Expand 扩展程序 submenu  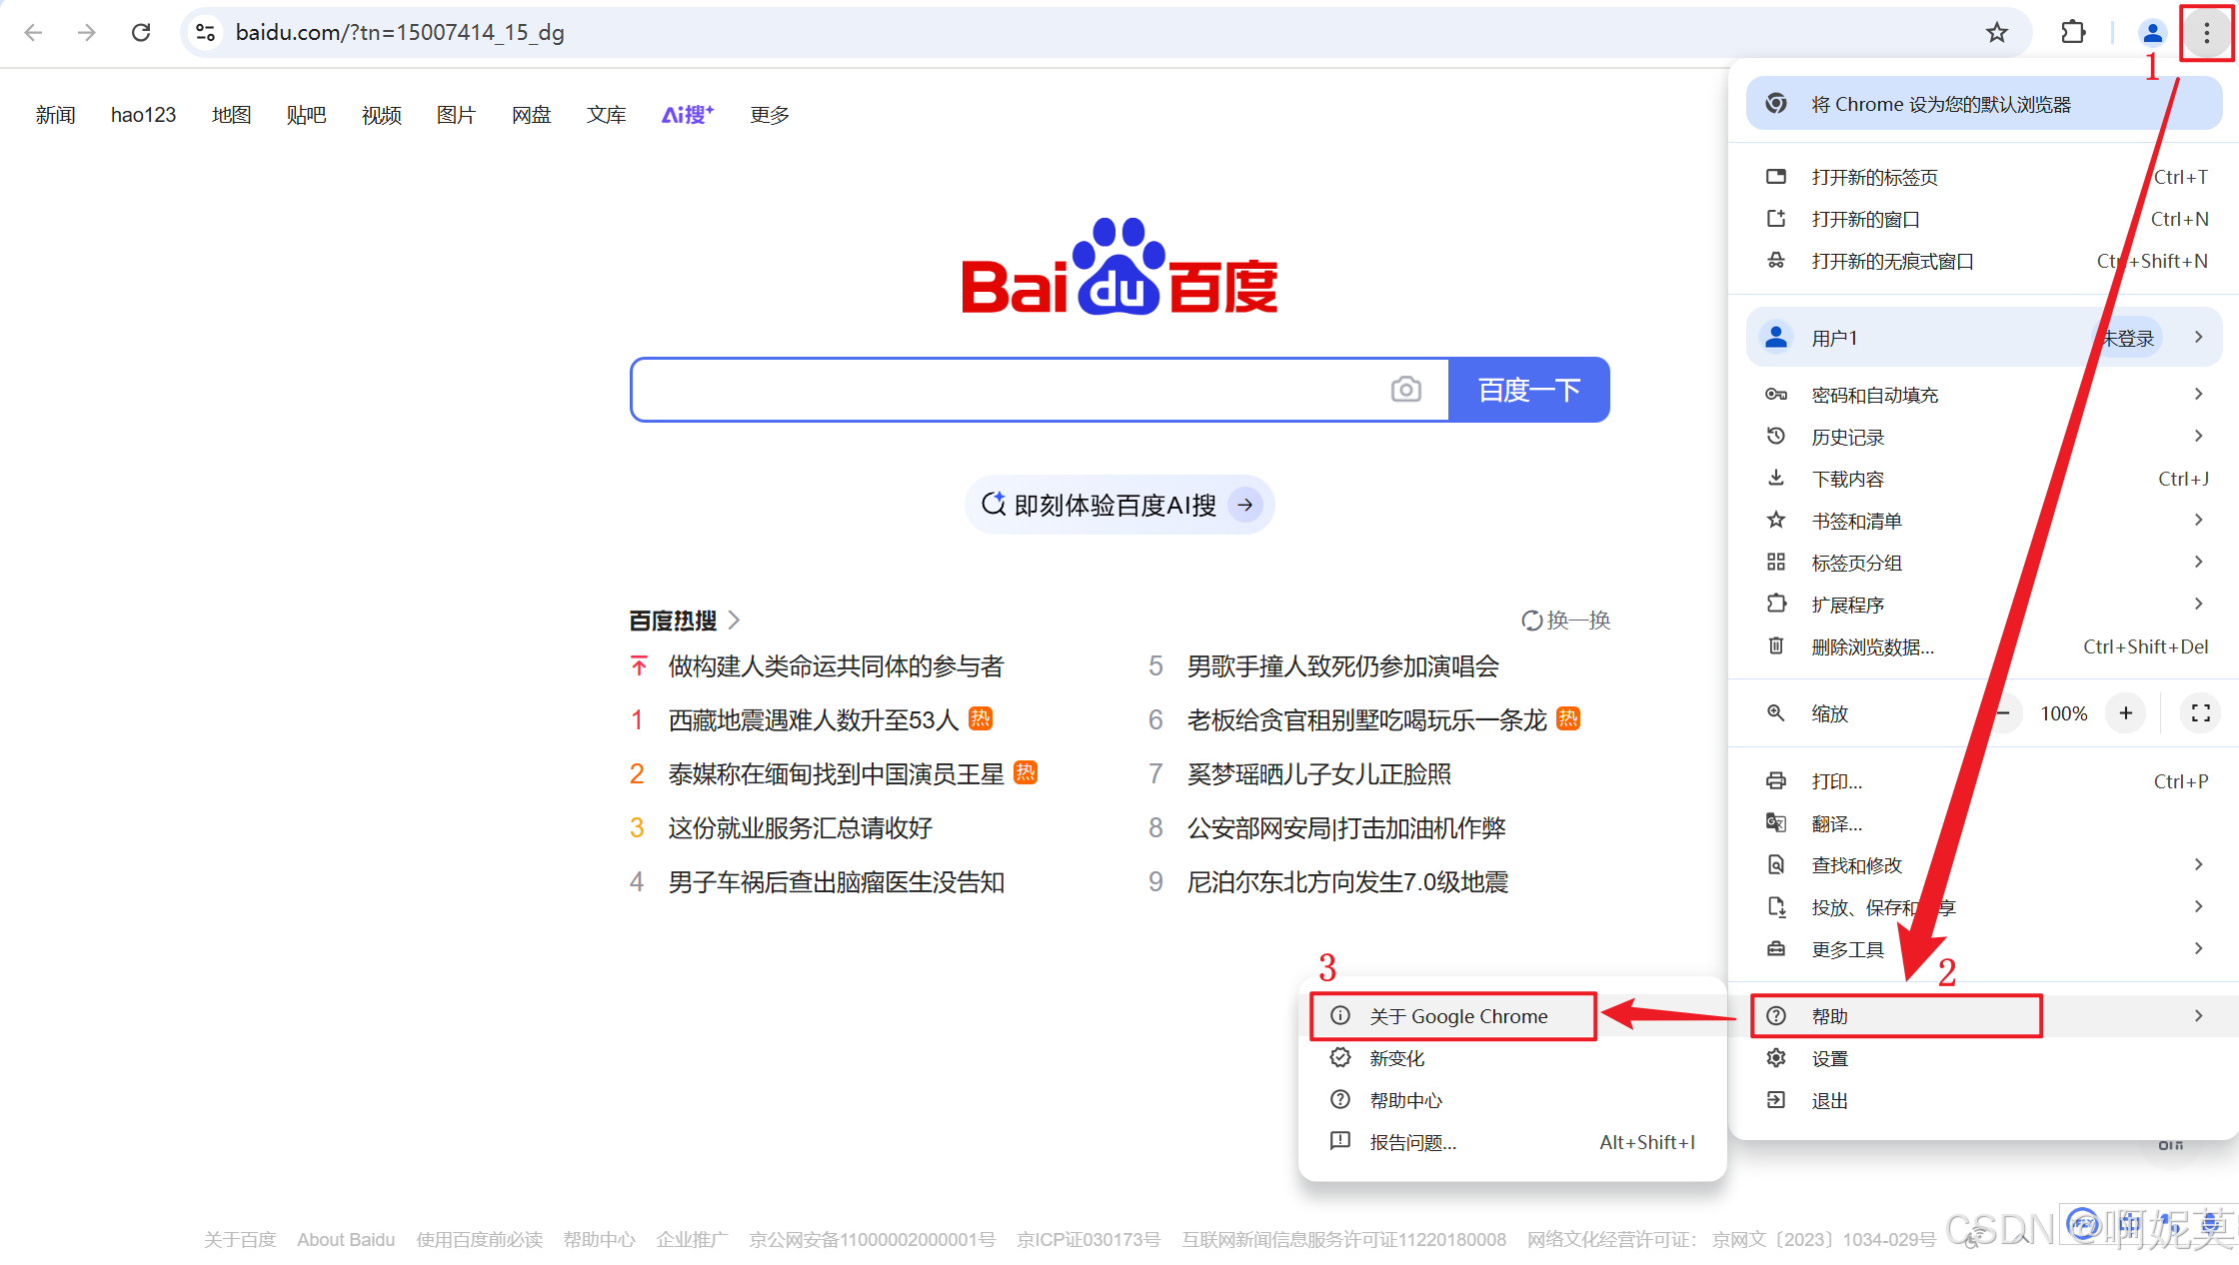(x=1984, y=605)
